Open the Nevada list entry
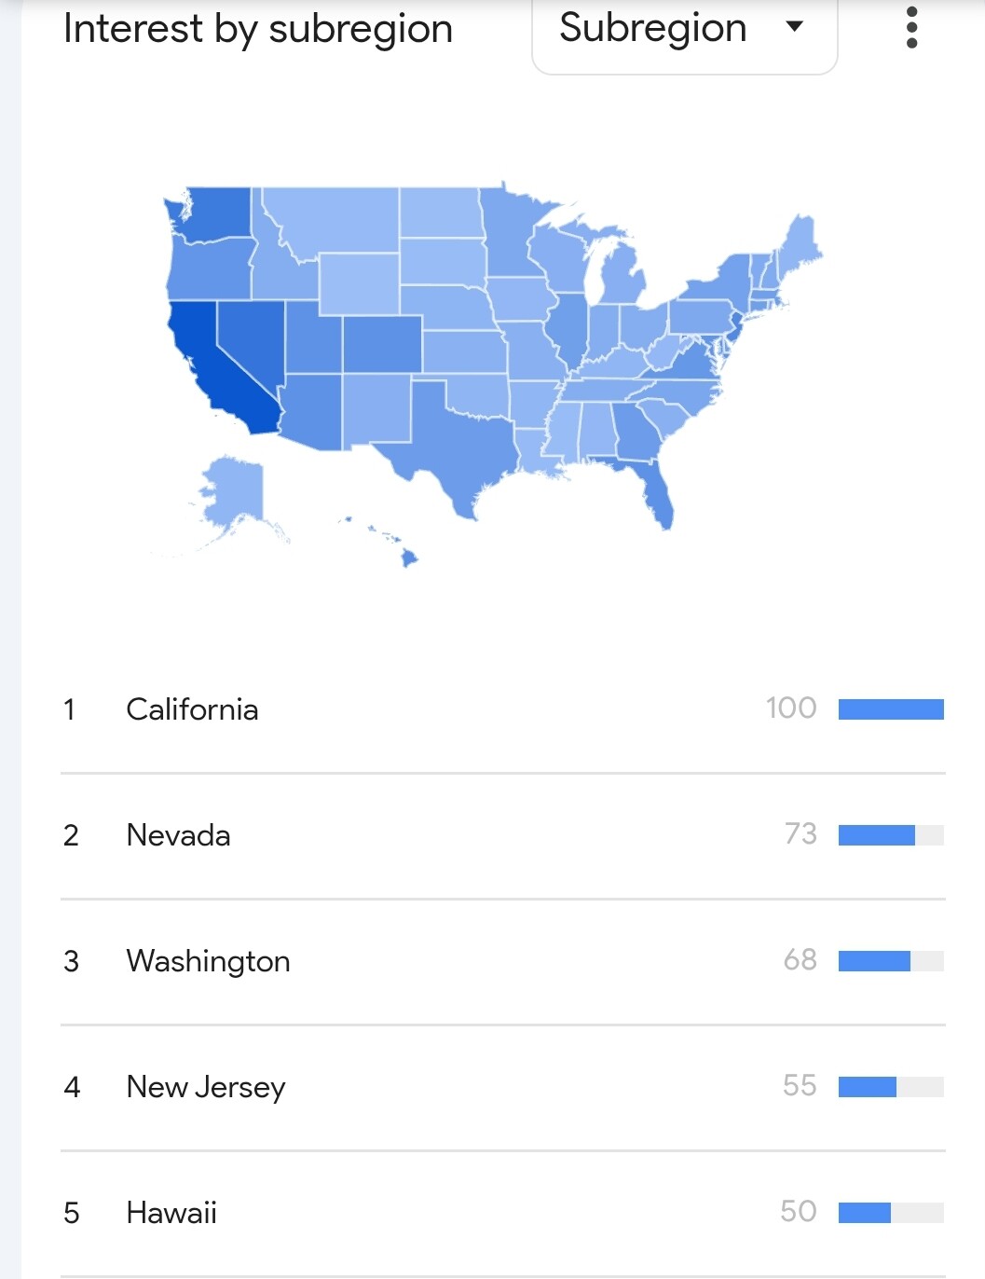Image resolution: width=985 pixels, height=1279 pixels. coord(503,835)
